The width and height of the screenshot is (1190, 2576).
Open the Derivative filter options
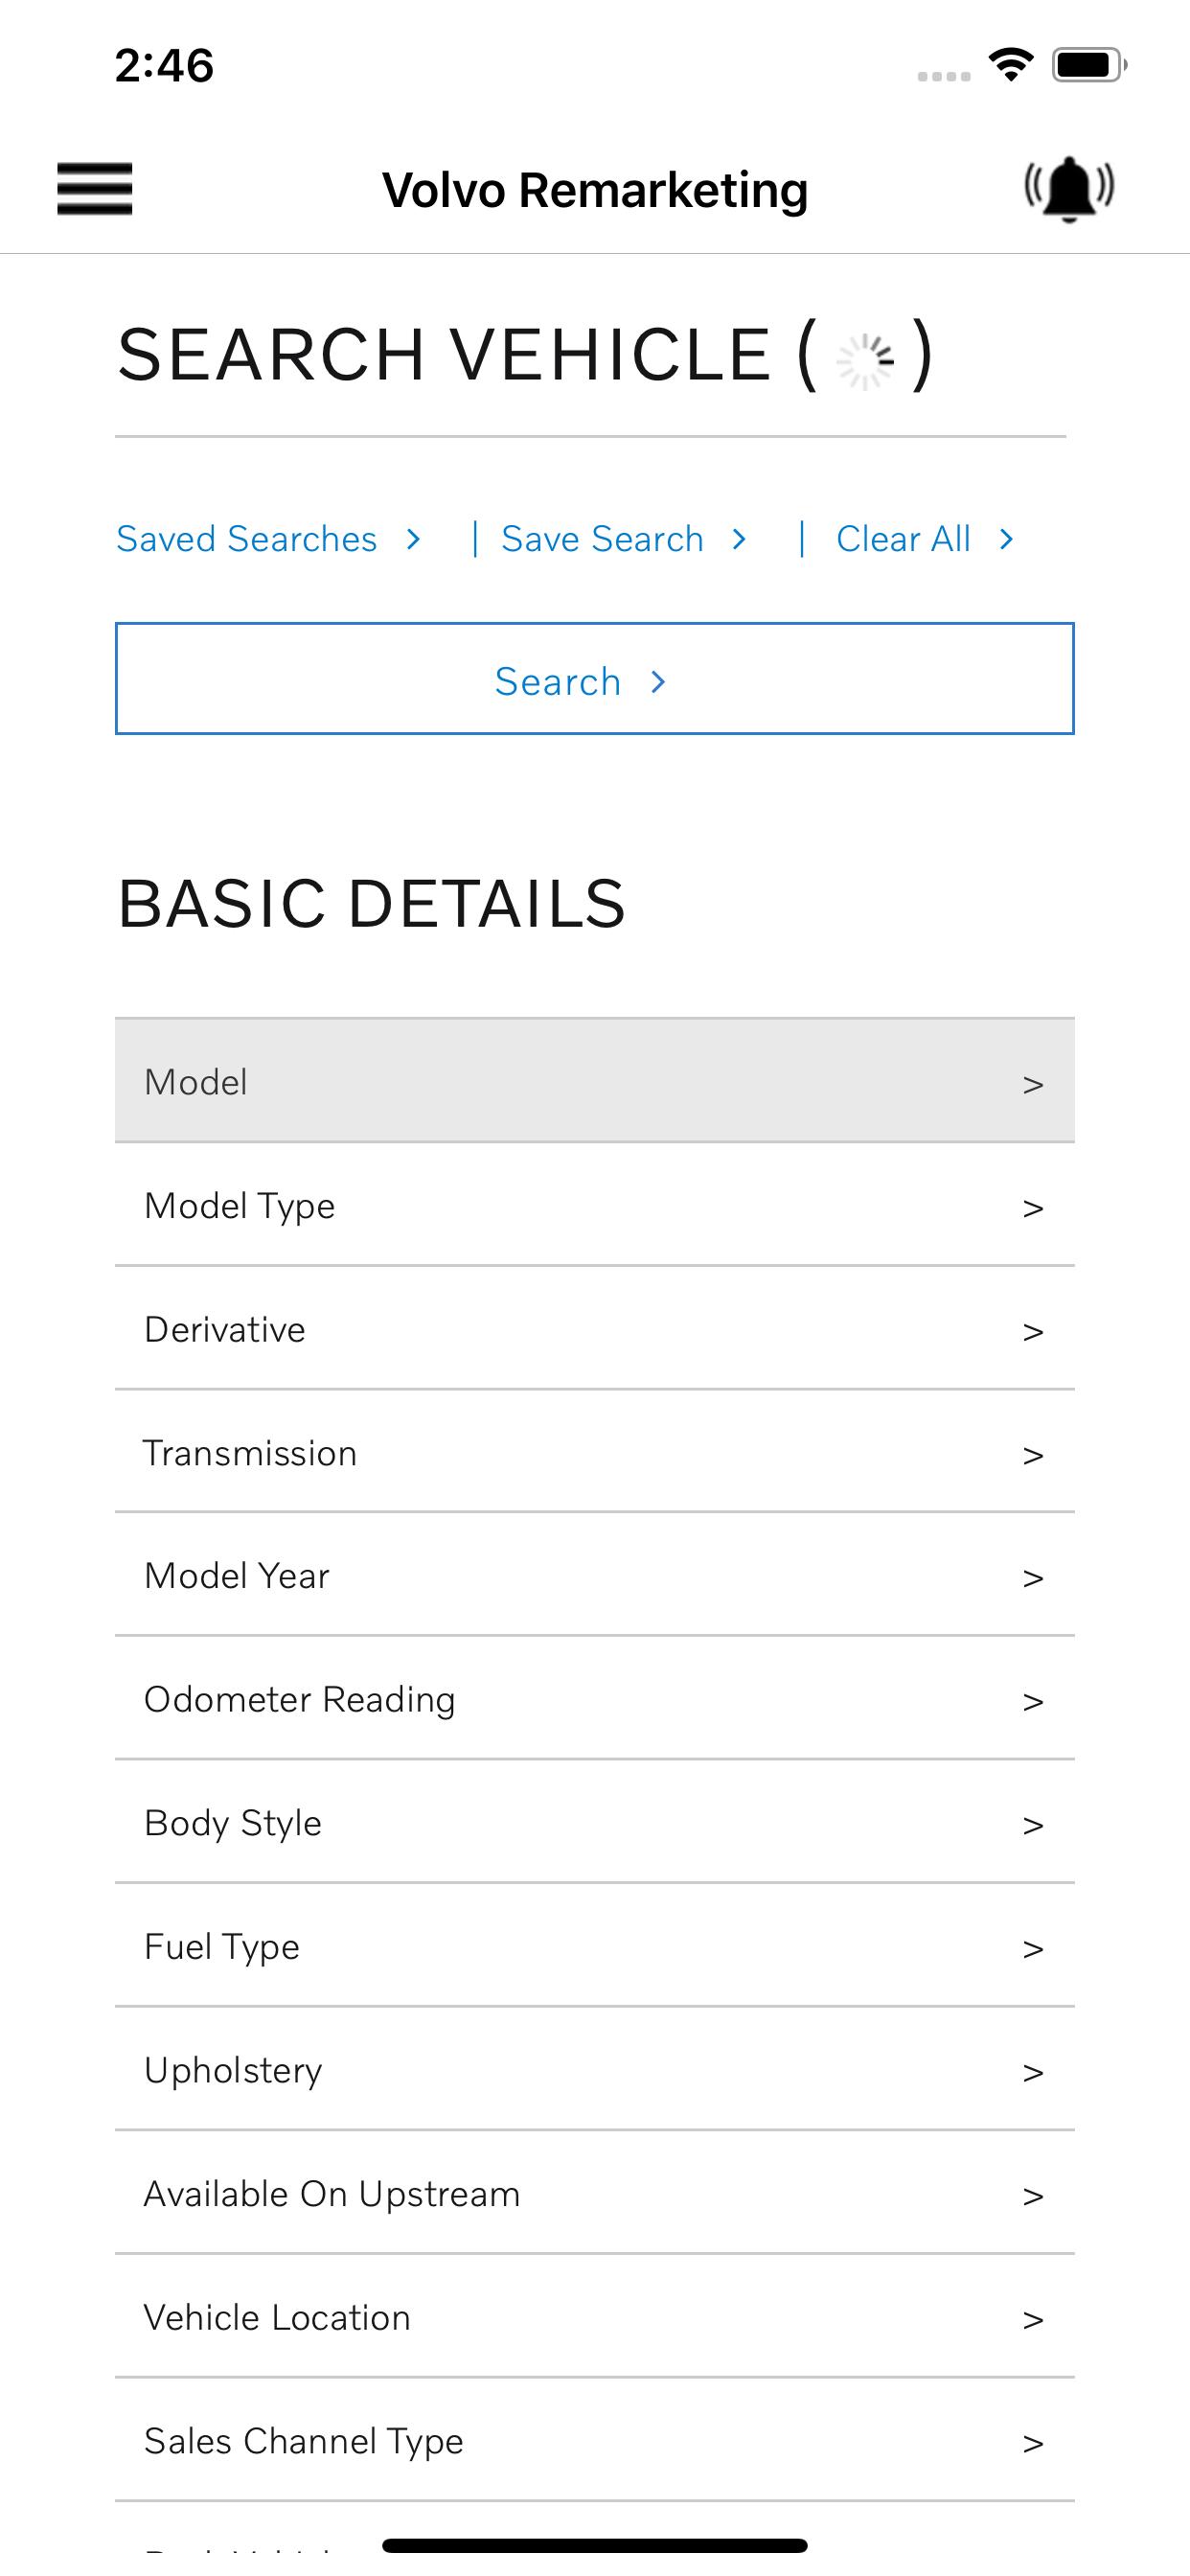[595, 1329]
